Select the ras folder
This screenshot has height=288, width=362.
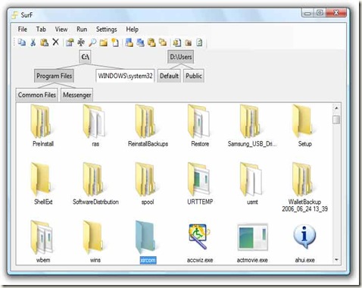point(95,126)
